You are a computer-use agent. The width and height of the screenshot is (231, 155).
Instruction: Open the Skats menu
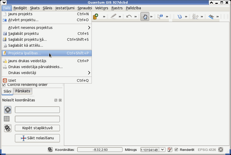pyautogui.click(x=35, y=8)
